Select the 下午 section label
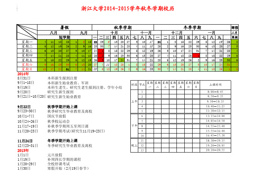The image size is (263, 185). [x=134, y=126]
